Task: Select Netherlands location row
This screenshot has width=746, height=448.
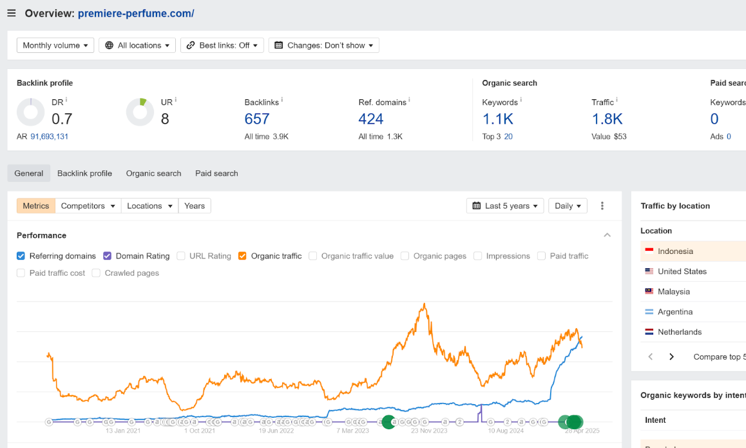Action: coord(693,332)
